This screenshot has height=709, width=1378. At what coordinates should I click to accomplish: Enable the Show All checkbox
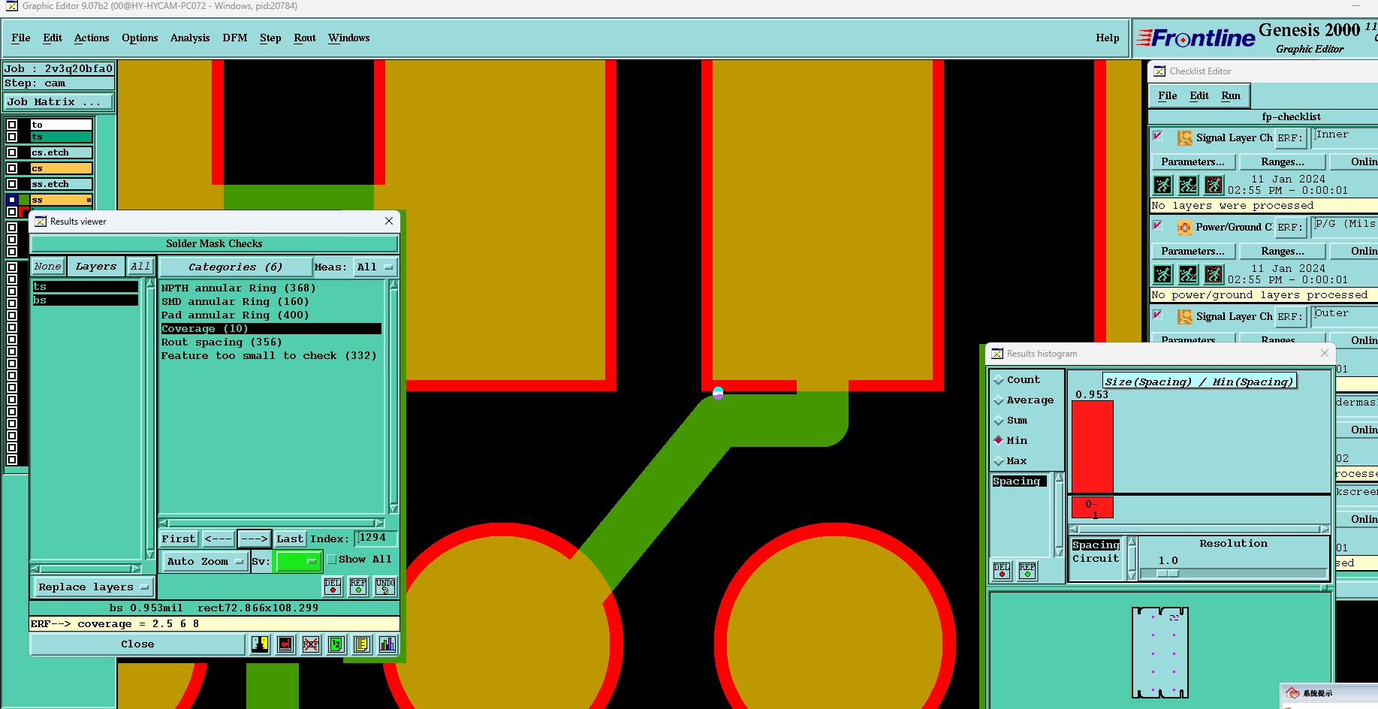click(332, 560)
